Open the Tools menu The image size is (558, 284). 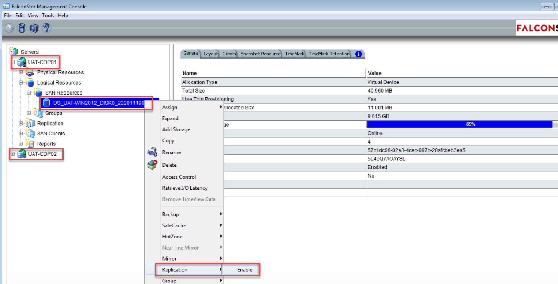coord(48,15)
